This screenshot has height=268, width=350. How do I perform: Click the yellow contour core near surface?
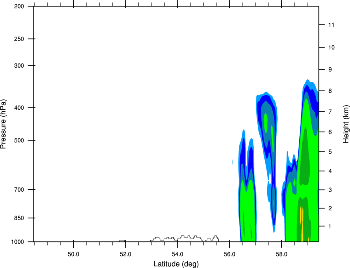click(x=302, y=223)
